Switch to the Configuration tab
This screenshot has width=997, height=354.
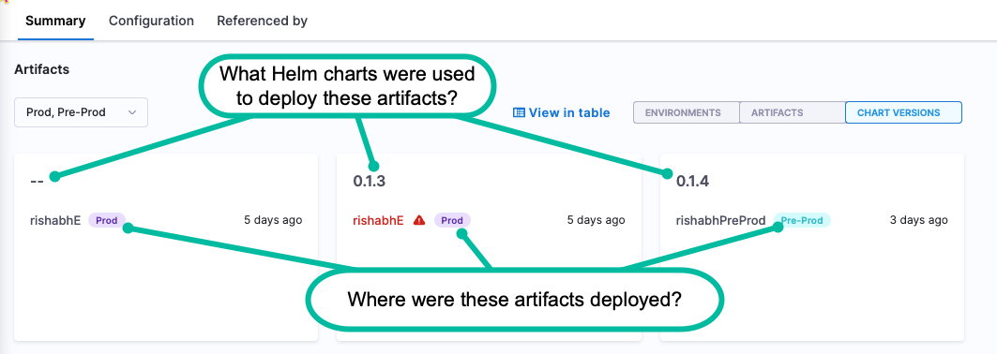point(151,21)
